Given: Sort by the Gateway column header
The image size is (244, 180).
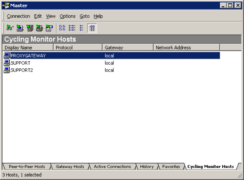Looking at the screenshot, I should pos(128,48).
